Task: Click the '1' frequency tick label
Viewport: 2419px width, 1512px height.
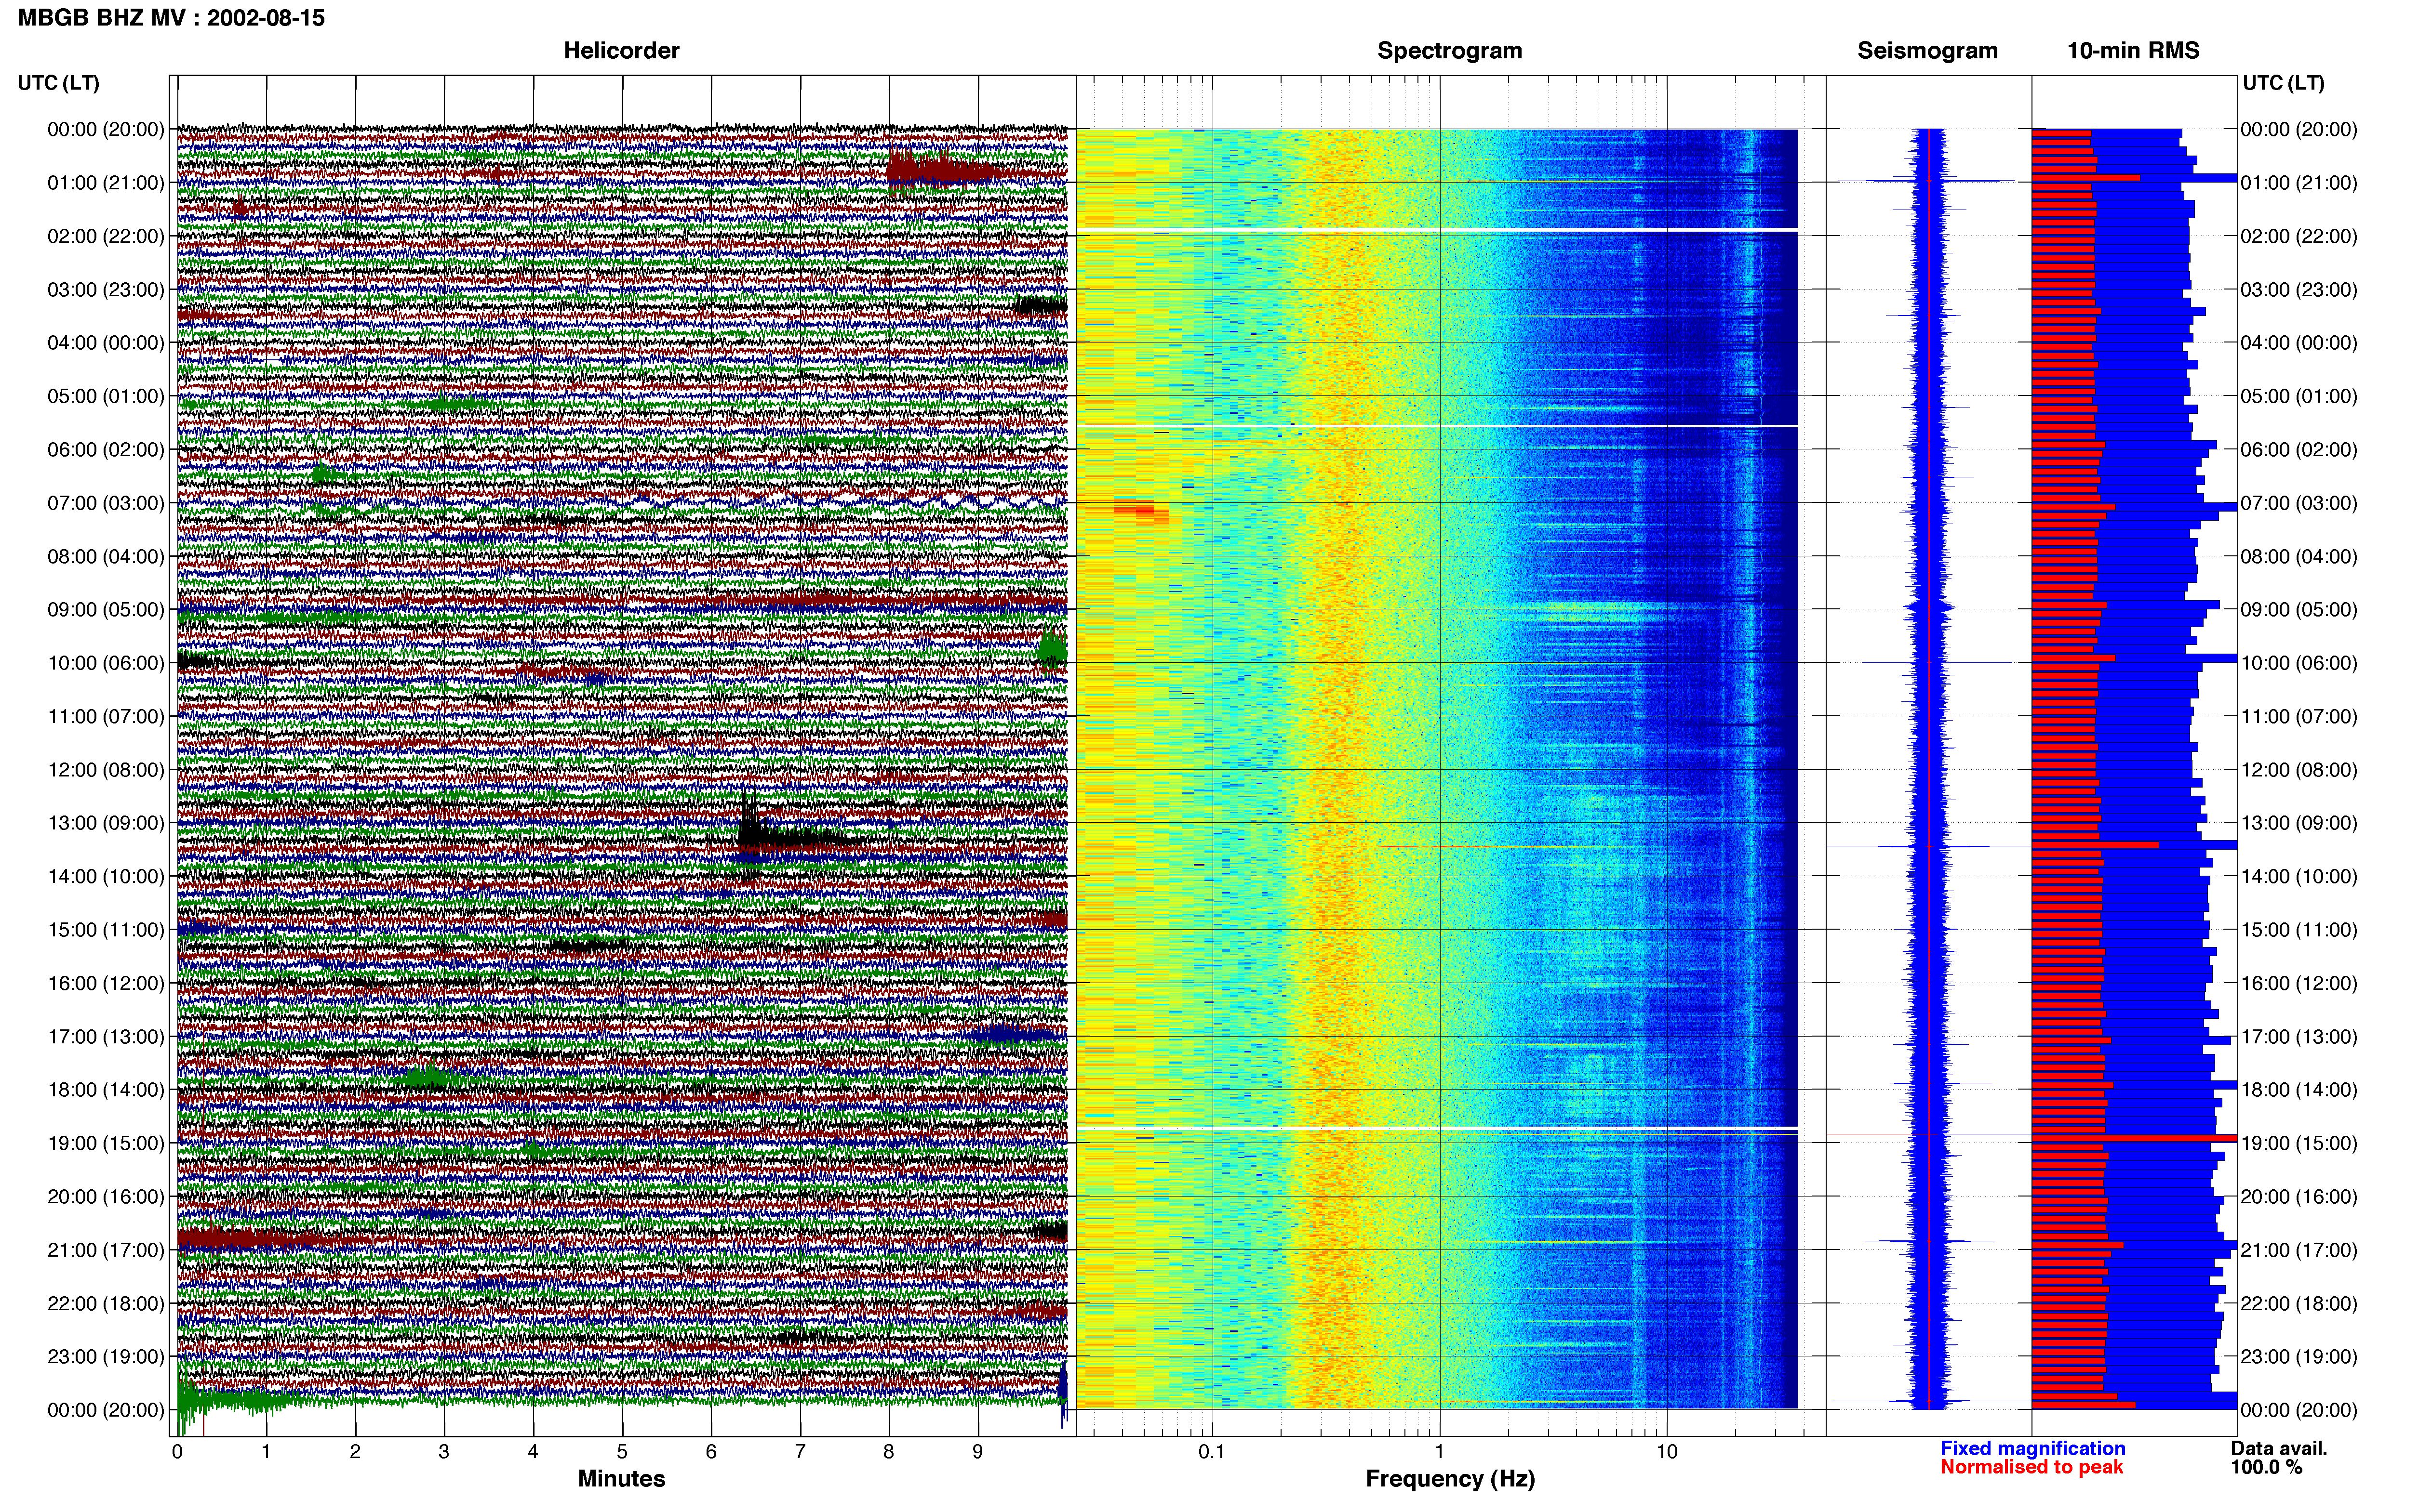Action: tap(1440, 1452)
